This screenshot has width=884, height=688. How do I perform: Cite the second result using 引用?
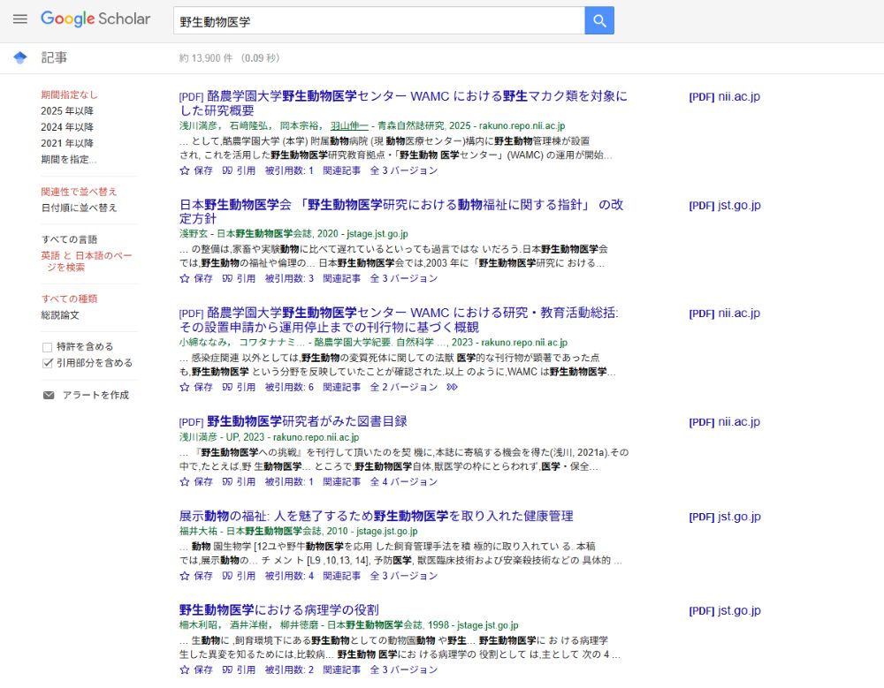pyautogui.click(x=239, y=278)
